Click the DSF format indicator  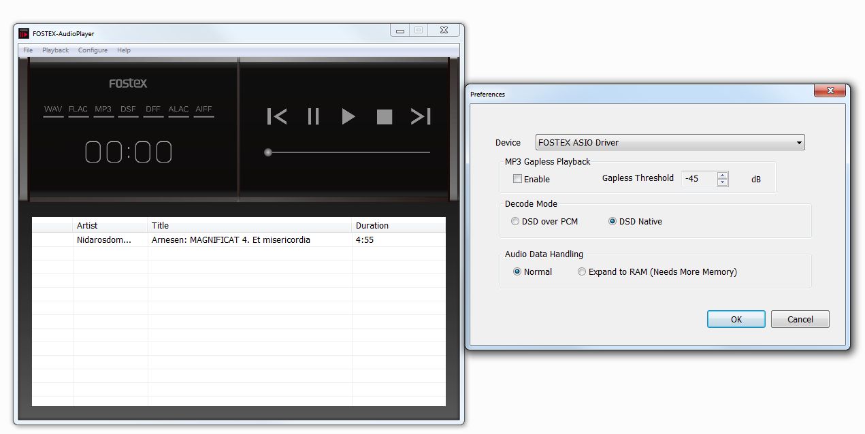tap(128, 110)
